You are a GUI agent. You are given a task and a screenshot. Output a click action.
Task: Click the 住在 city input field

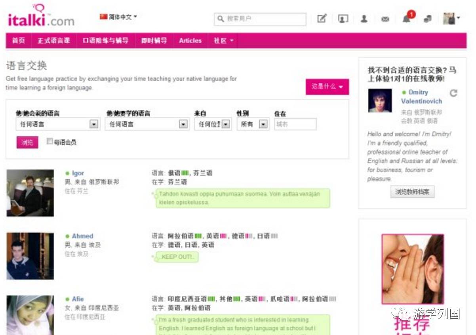(x=295, y=124)
